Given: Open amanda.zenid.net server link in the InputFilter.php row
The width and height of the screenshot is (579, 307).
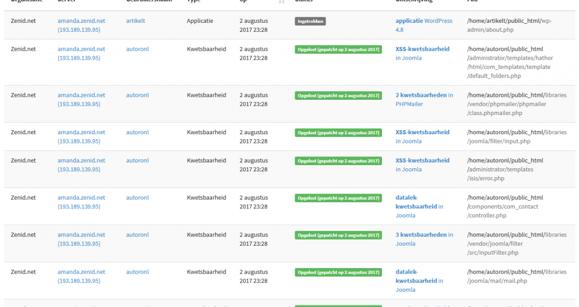Looking at the screenshot, I should 81,239.
